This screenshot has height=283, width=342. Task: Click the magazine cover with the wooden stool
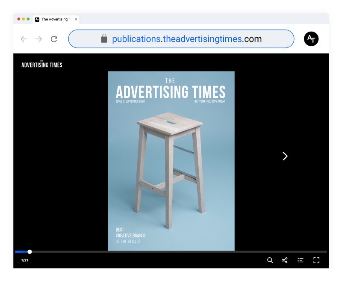pyautogui.click(x=171, y=162)
